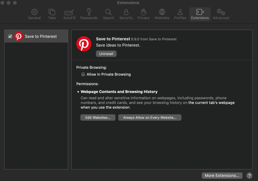Disable the Save to Pinterest extension checkbox
This screenshot has height=181, width=258.
[x=10, y=36]
